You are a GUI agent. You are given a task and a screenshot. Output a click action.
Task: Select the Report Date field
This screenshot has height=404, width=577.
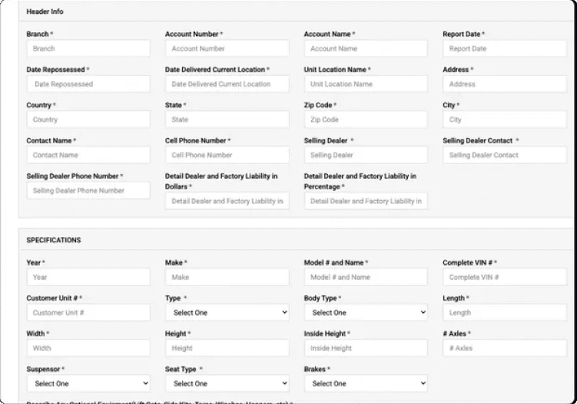(x=504, y=48)
